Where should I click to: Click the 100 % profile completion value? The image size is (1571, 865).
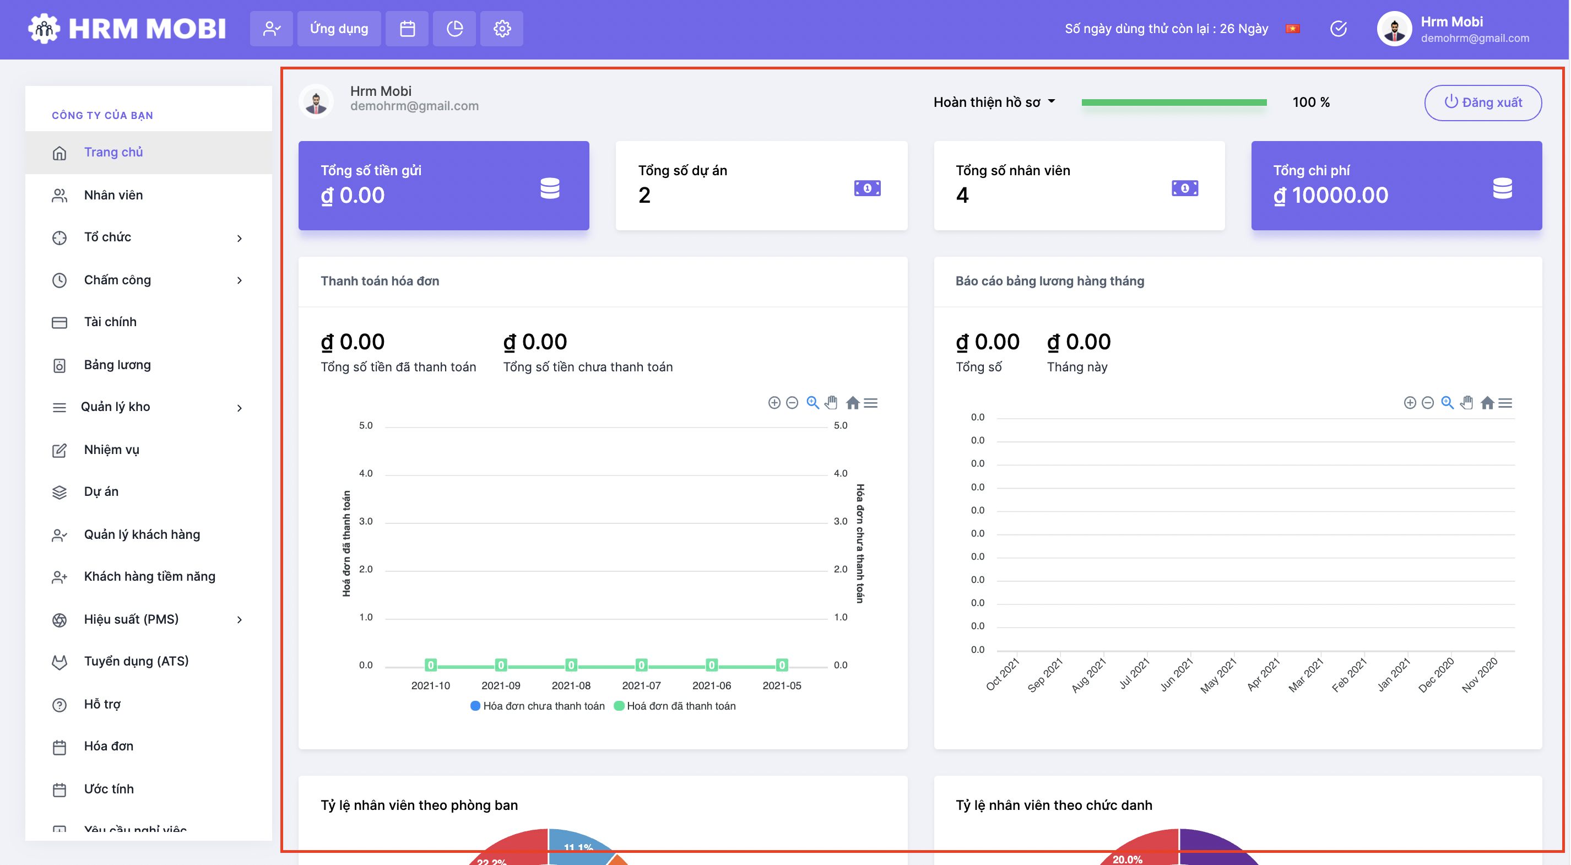(1310, 102)
